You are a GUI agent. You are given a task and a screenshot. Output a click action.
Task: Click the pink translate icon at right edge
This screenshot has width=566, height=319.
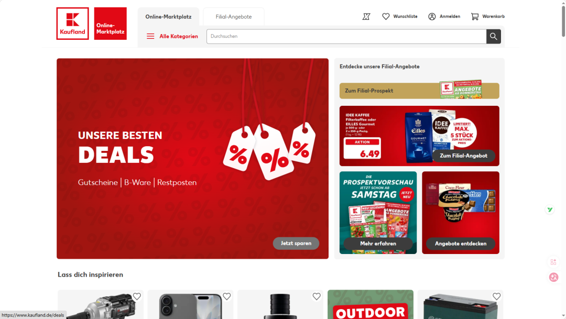tap(553, 277)
